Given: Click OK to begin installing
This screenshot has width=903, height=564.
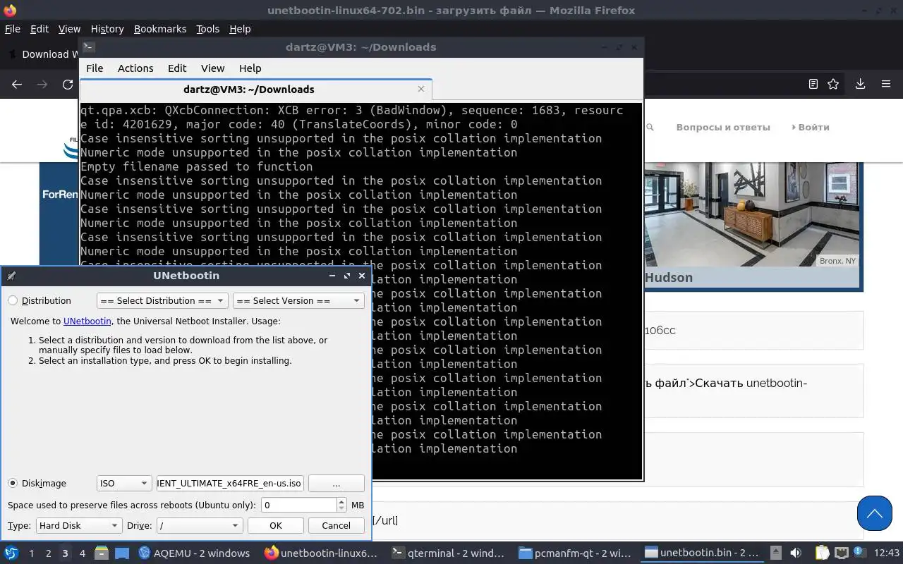Looking at the screenshot, I should coord(276,525).
